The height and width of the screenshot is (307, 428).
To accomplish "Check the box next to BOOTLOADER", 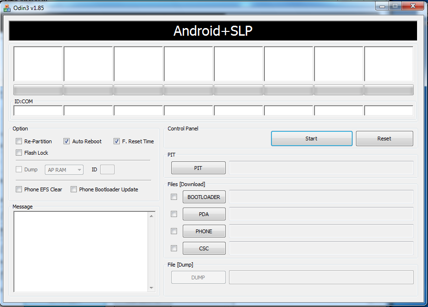I will click(x=174, y=197).
